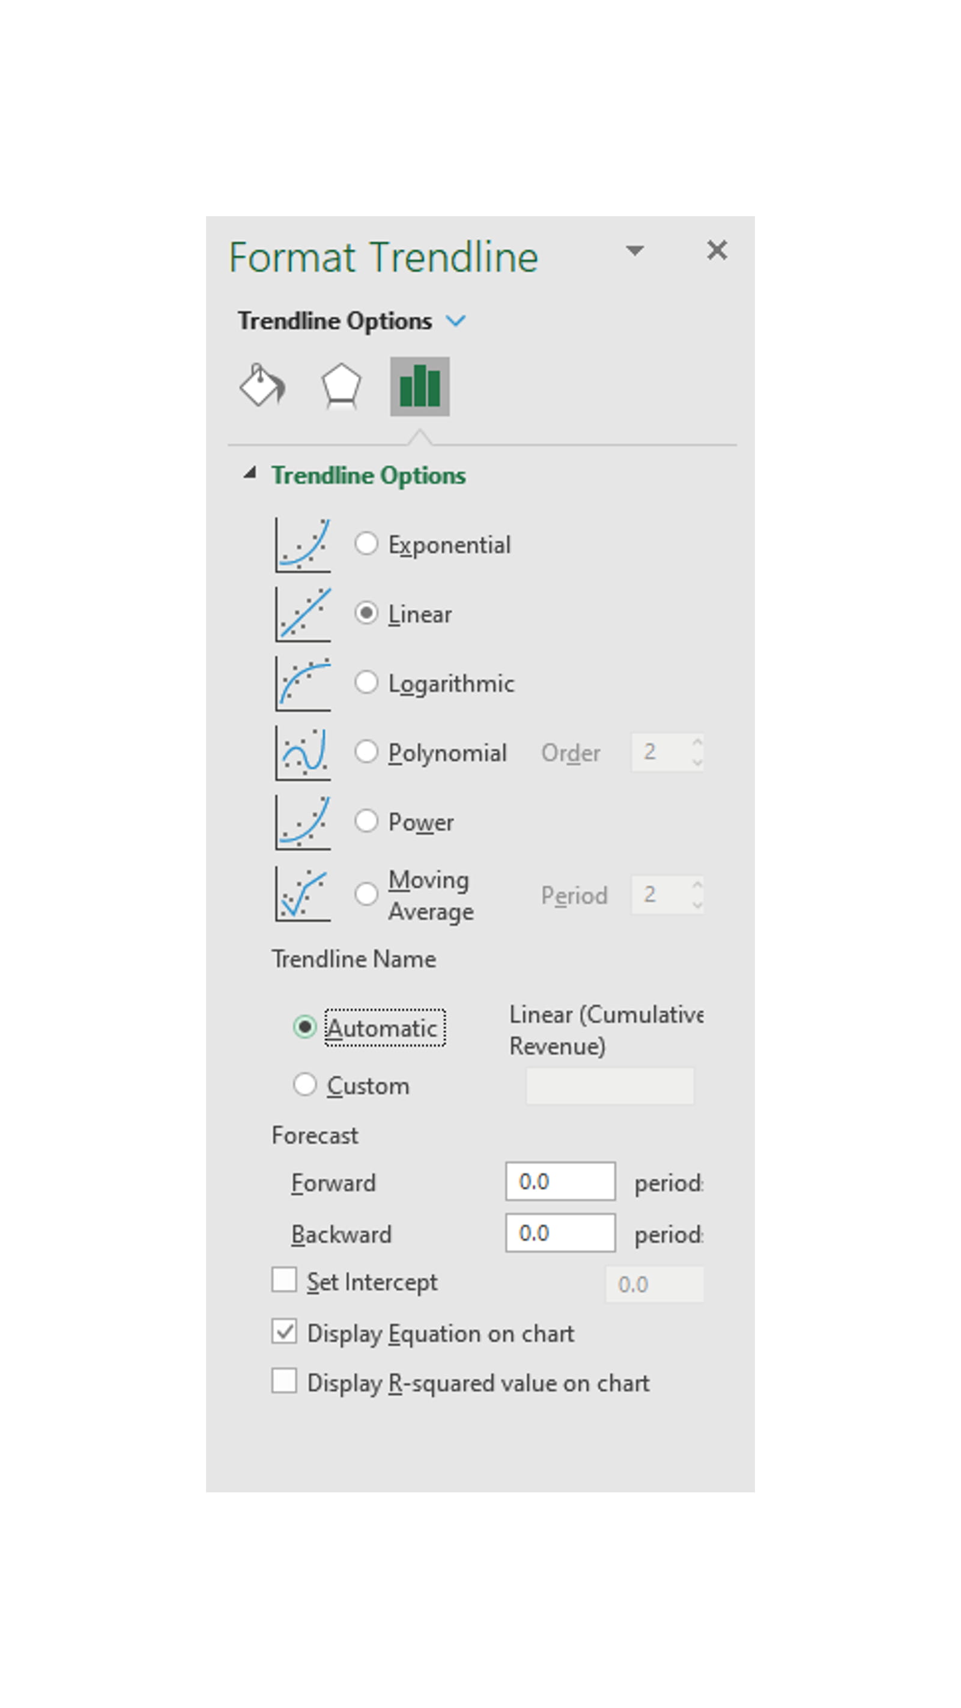The height and width of the screenshot is (1708, 961).
Task: Click the Exponential trendline curve icon
Action: [304, 545]
